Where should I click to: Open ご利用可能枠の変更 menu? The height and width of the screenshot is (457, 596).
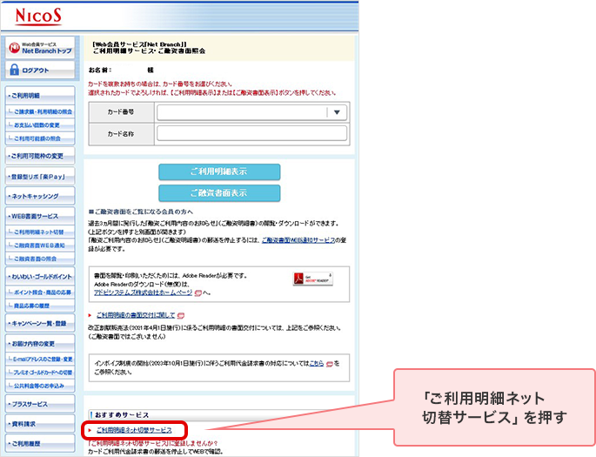point(40,156)
